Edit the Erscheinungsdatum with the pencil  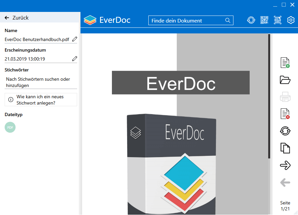pyautogui.click(x=74, y=59)
